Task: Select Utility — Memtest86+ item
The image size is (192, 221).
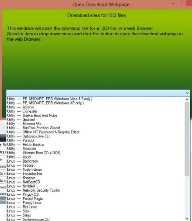Action: coord(96,124)
